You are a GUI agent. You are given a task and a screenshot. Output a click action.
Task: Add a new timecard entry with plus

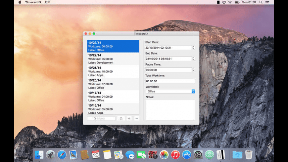point(129,118)
